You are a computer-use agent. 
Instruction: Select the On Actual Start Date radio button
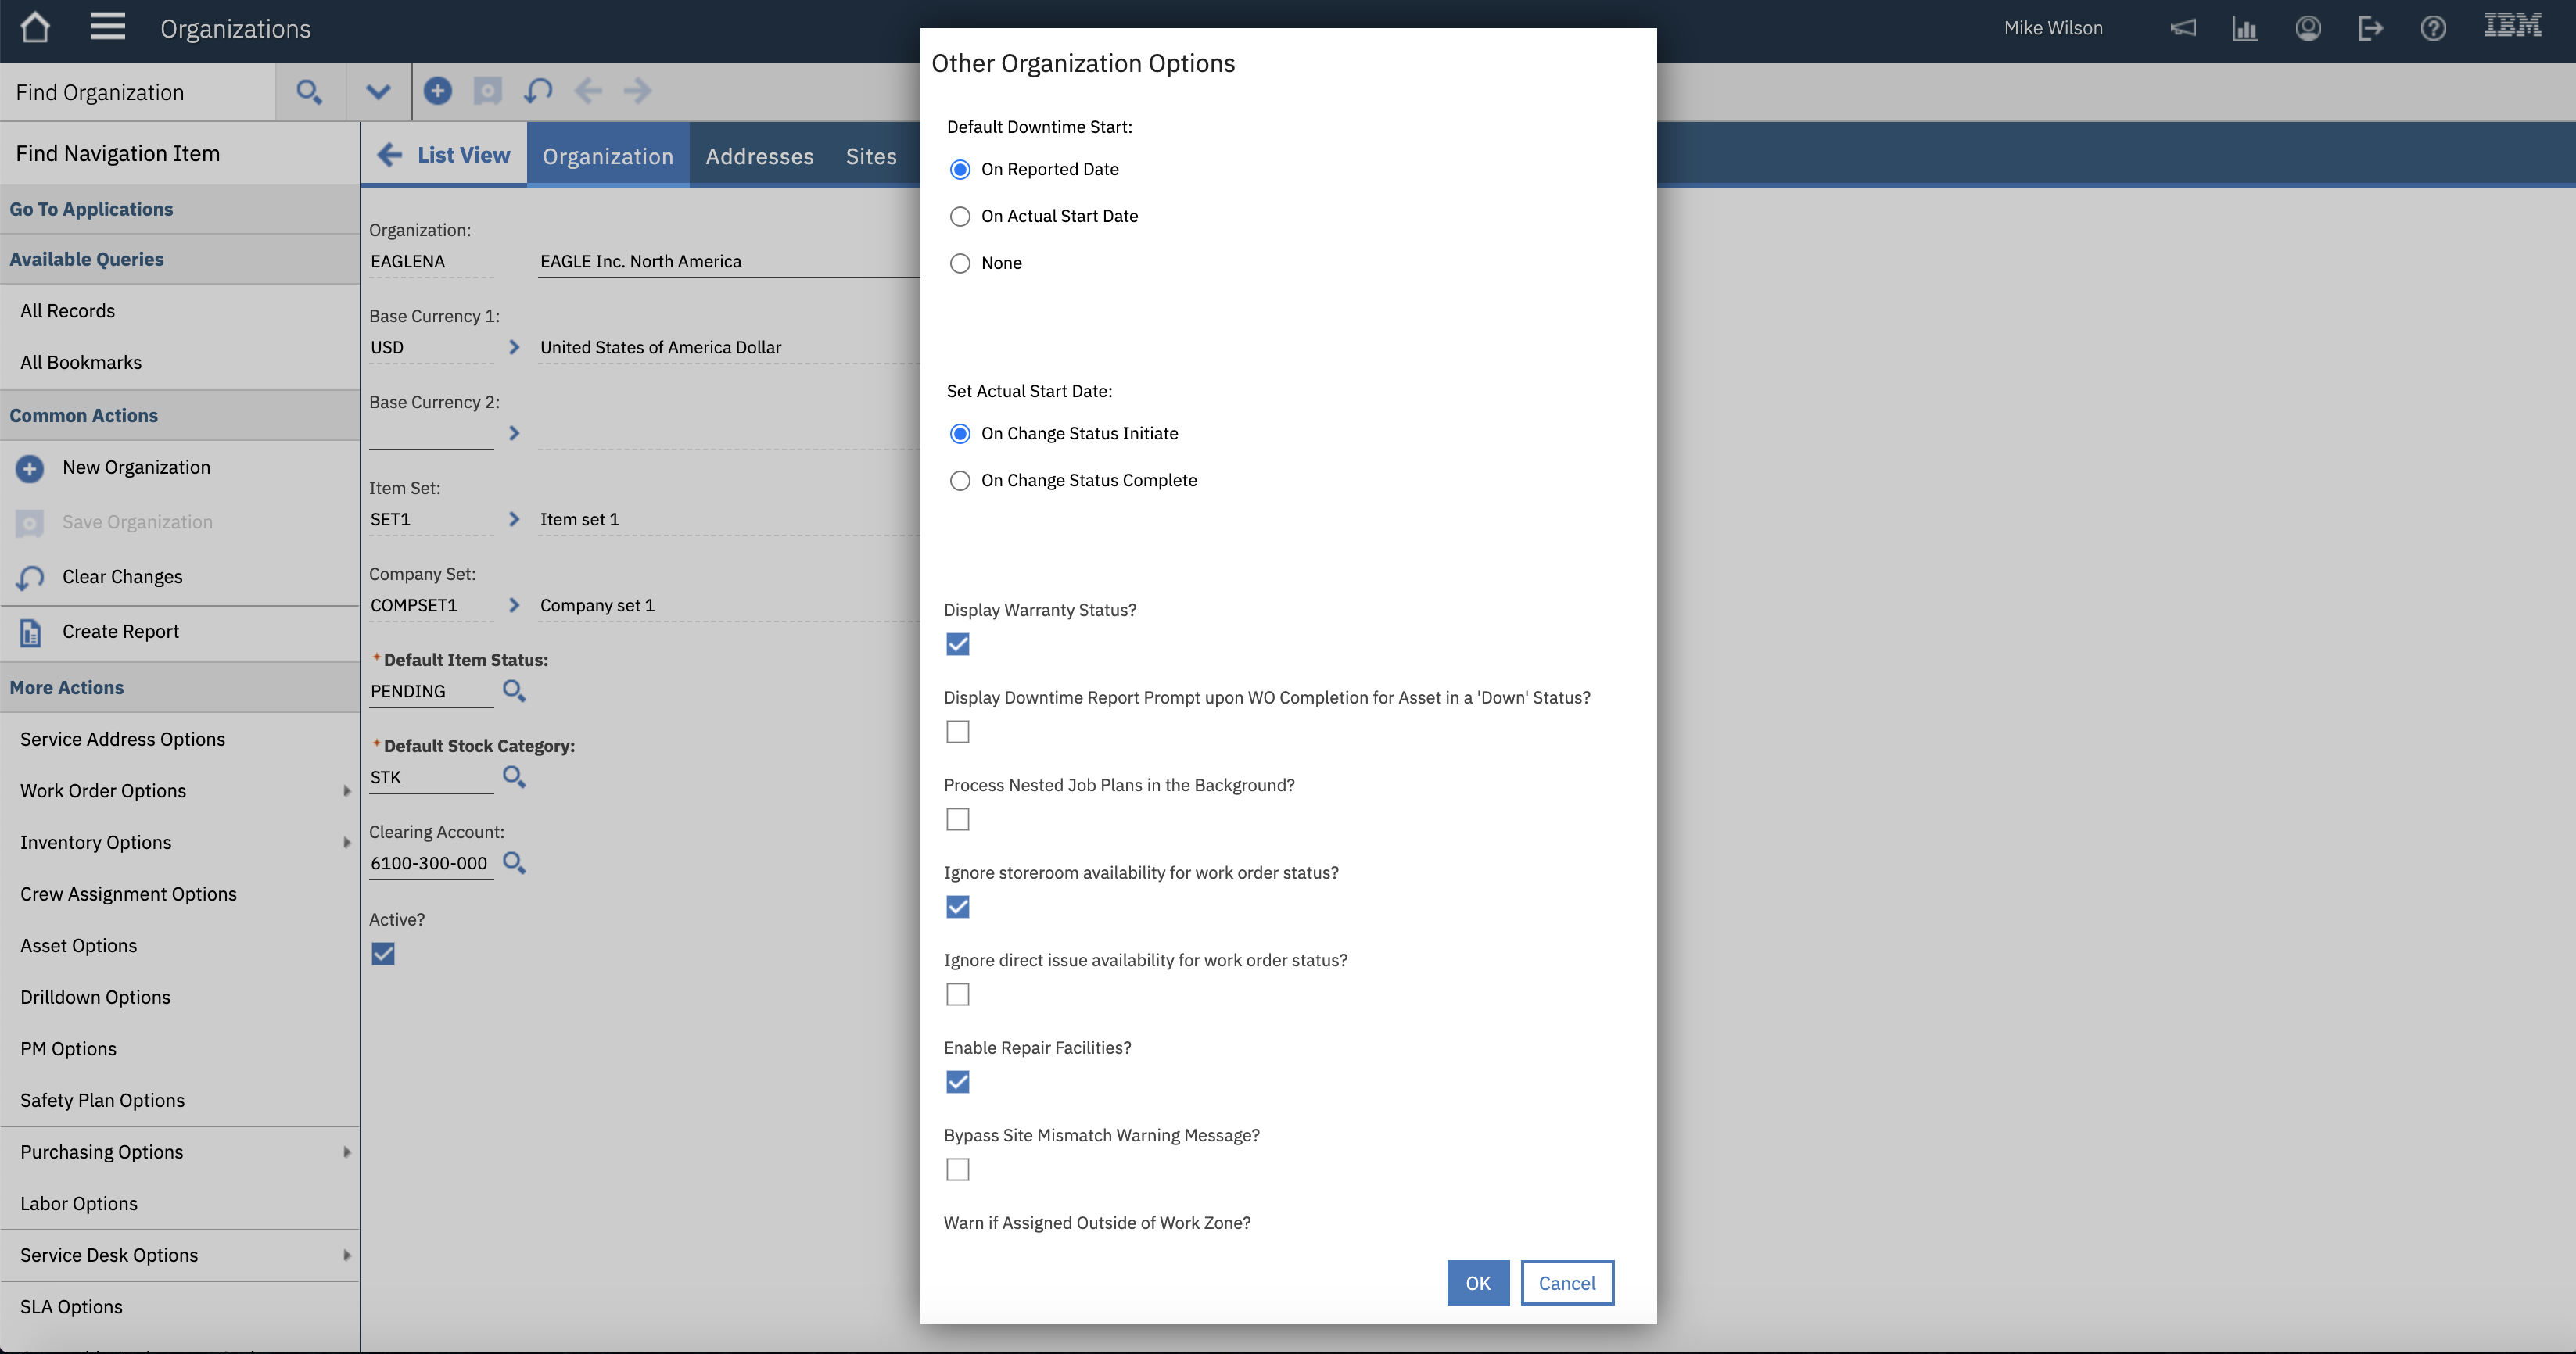click(960, 216)
